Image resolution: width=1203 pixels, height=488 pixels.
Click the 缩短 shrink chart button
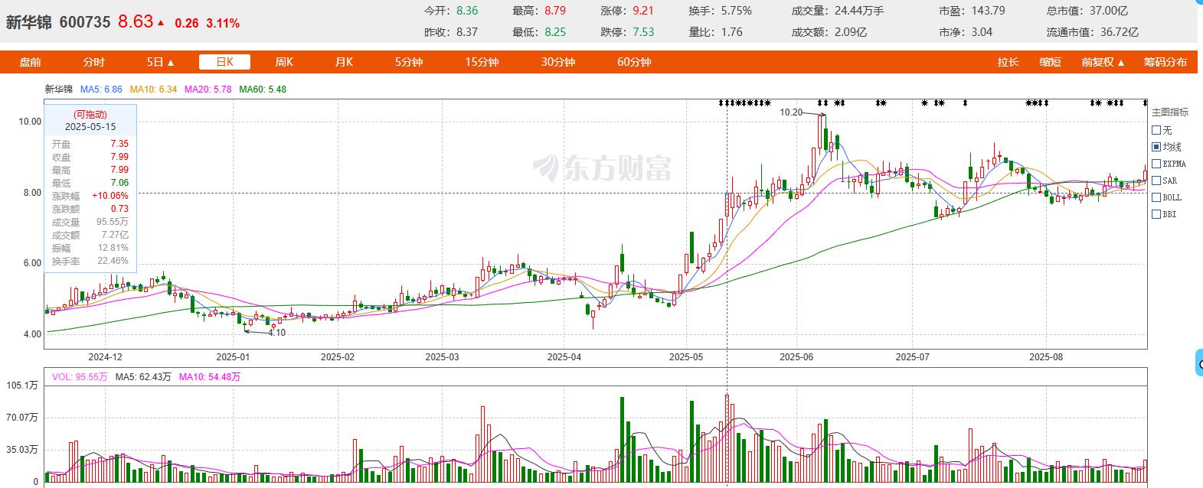(x=1050, y=63)
